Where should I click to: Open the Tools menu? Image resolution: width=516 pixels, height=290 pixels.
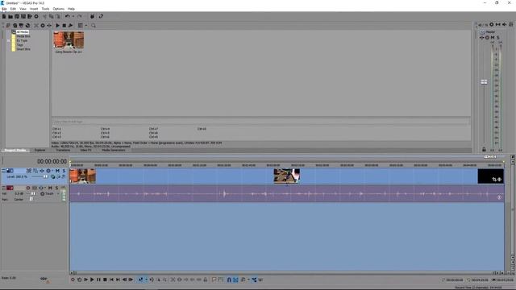click(45, 9)
